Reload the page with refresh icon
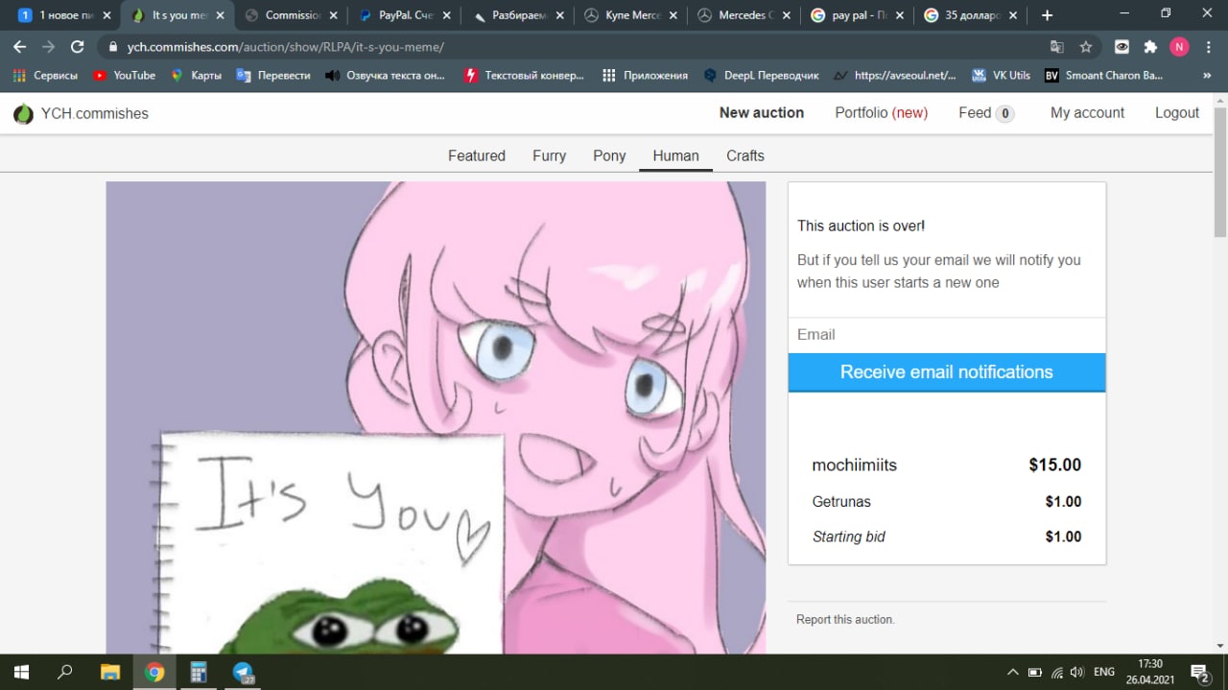 tap(78, 46)
